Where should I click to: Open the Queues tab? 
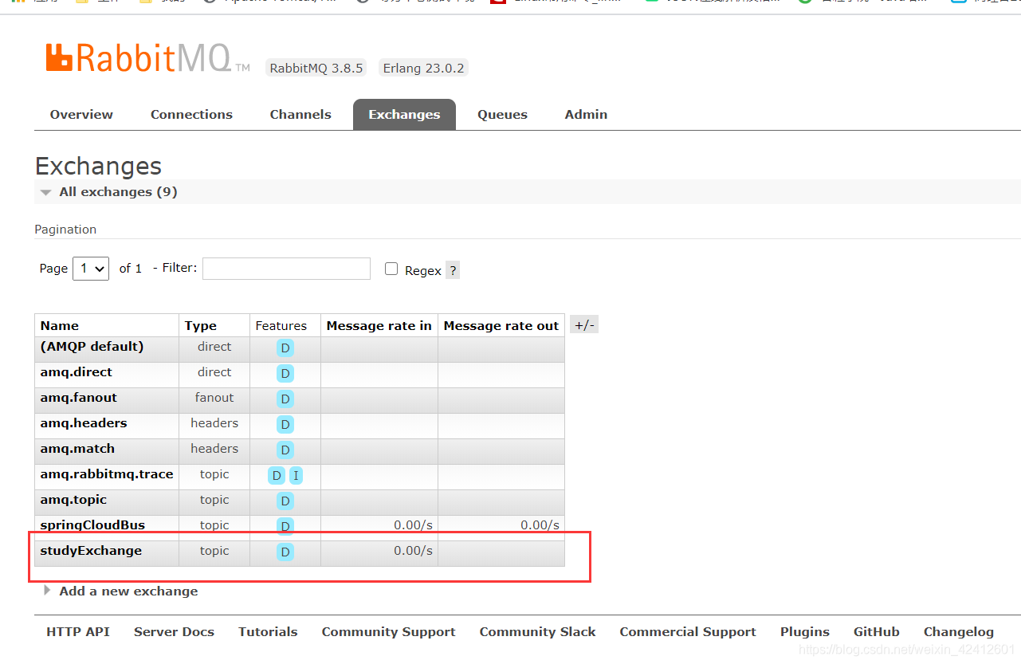(502, 115)
